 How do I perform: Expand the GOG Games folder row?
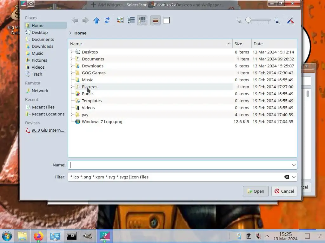[71, 73]
